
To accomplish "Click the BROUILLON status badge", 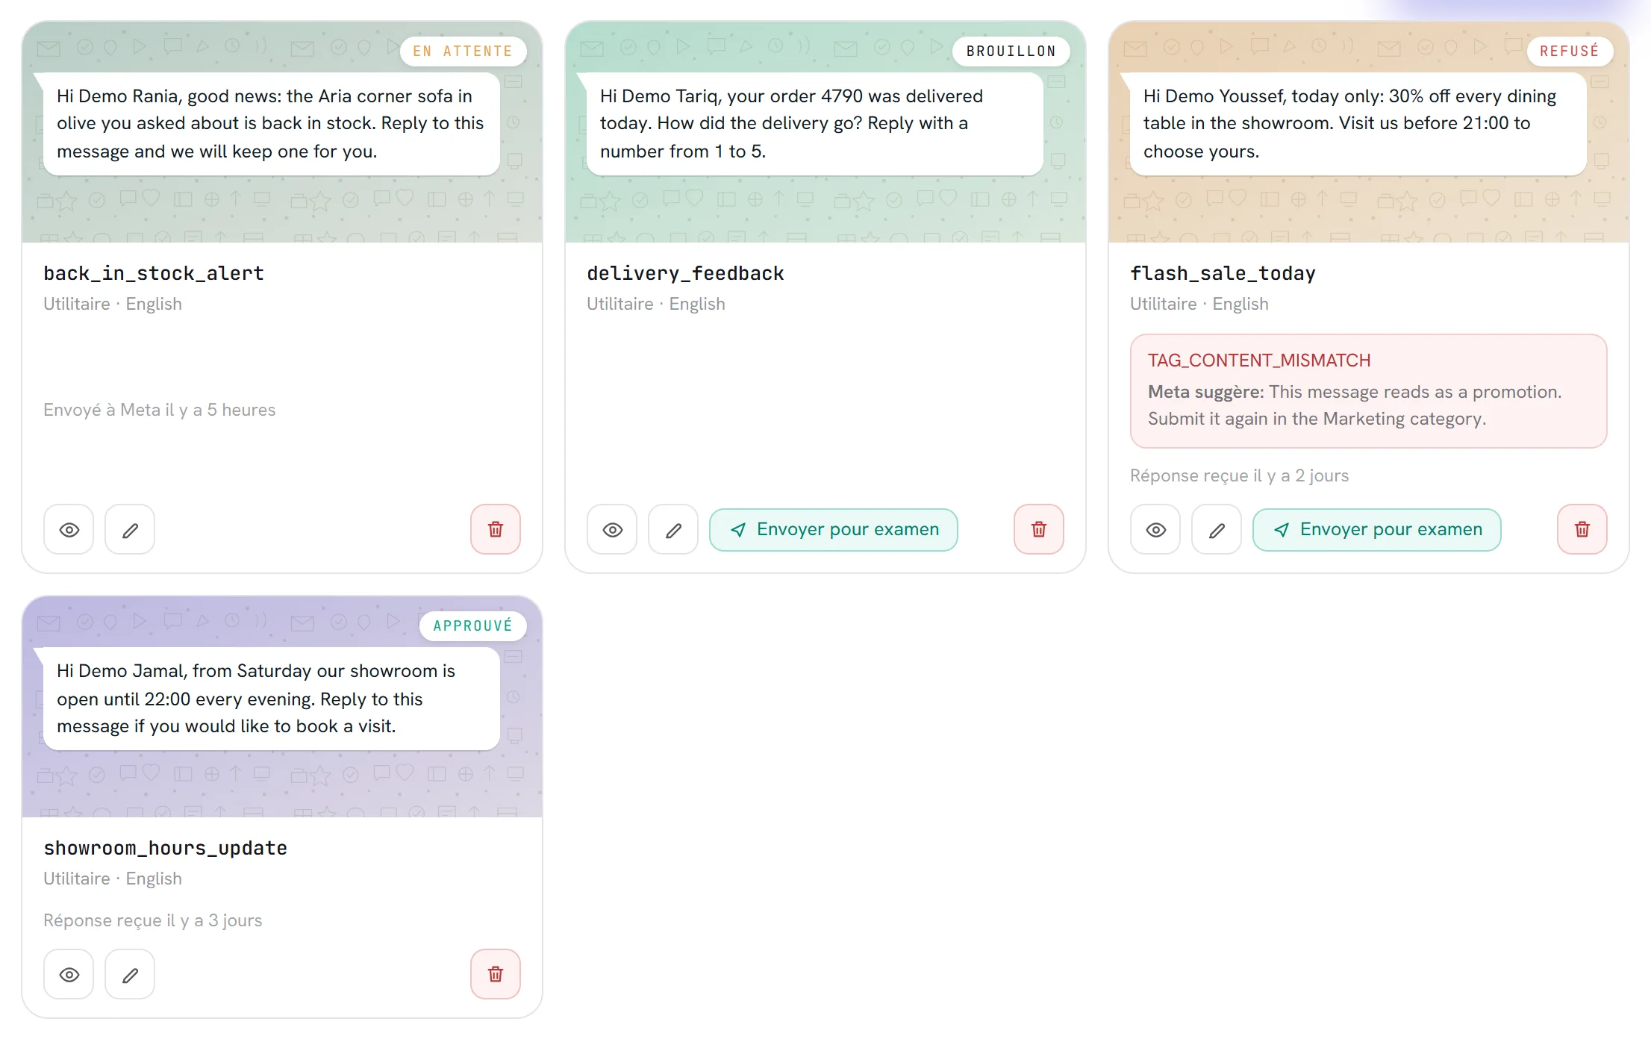I will 1011,52.
